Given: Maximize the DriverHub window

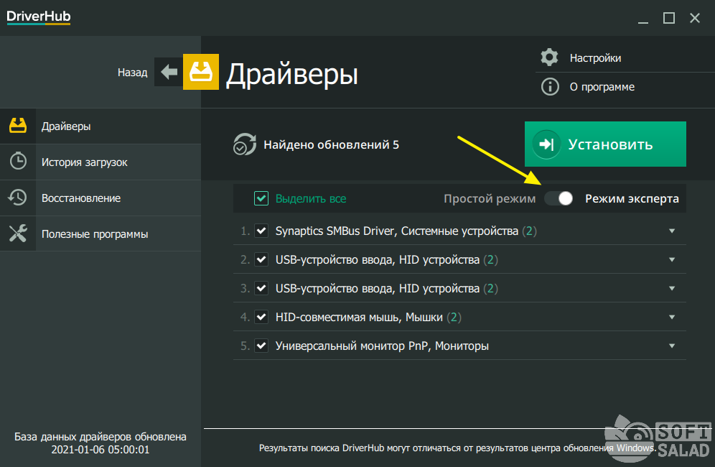Looking at the screenshot, I should coord(669,18).
